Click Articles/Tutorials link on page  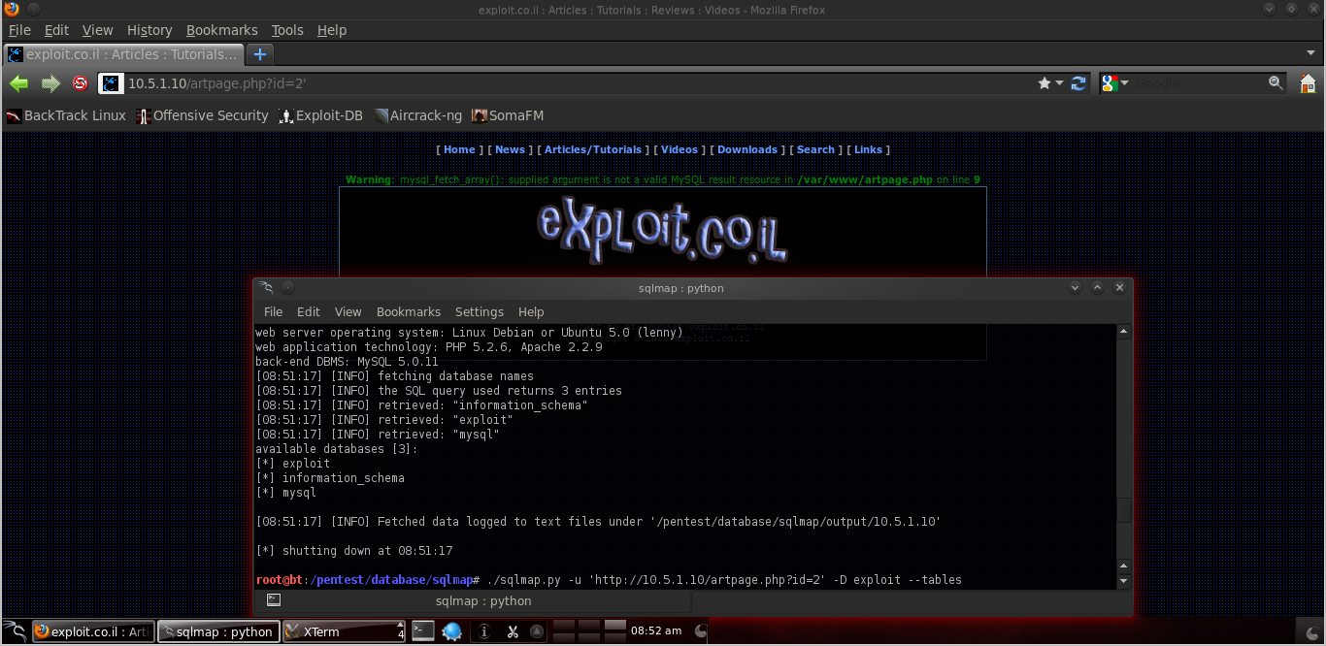tap(593, 149)
